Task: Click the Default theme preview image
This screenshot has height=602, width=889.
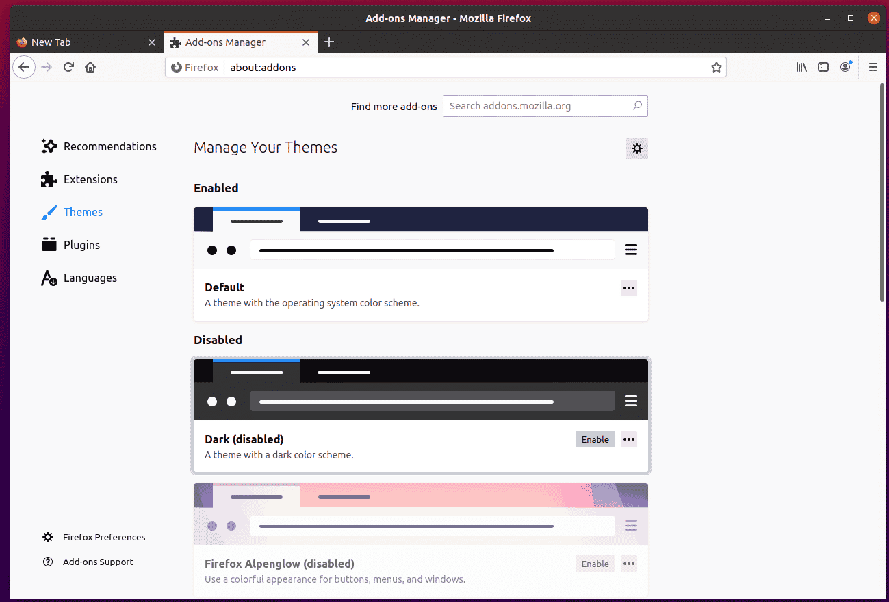Action: (x=421, y=238)
